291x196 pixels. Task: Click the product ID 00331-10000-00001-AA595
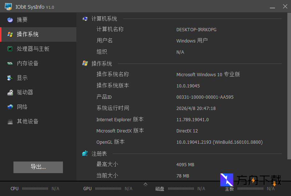(205, 97)
